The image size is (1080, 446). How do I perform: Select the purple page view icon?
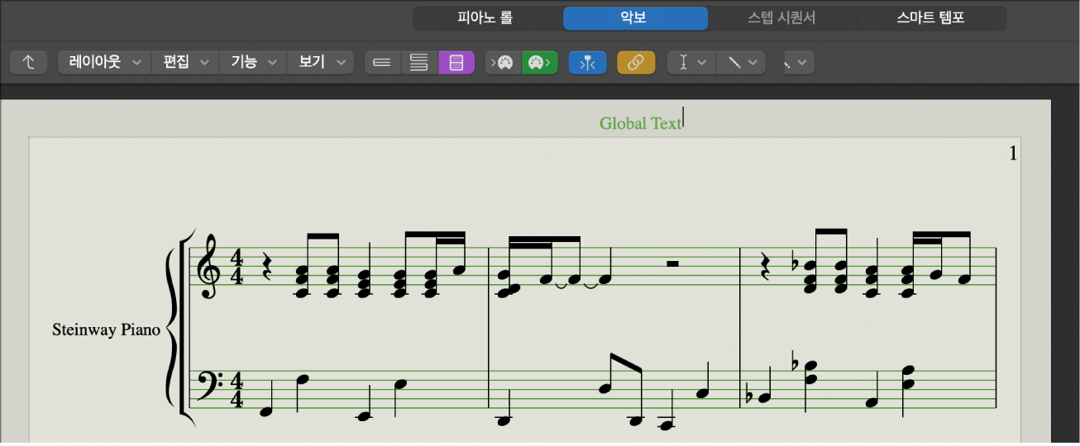[456, 63]
